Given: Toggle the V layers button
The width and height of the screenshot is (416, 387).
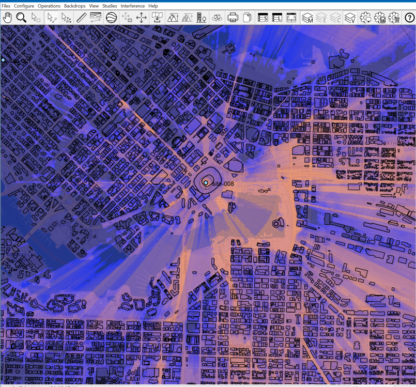Looking at the screenshot, I should (x=350, y=18).
